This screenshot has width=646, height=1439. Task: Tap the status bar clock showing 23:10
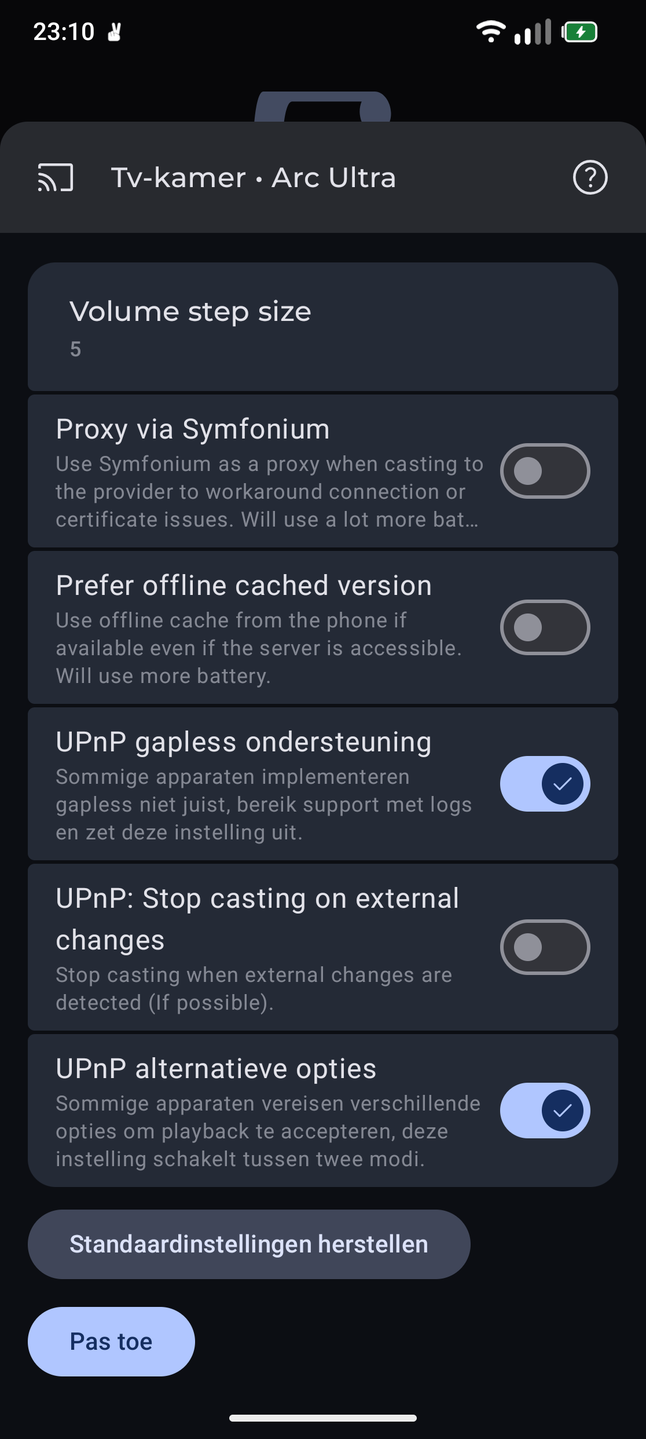pyautogui.click(x=64, y=32)
